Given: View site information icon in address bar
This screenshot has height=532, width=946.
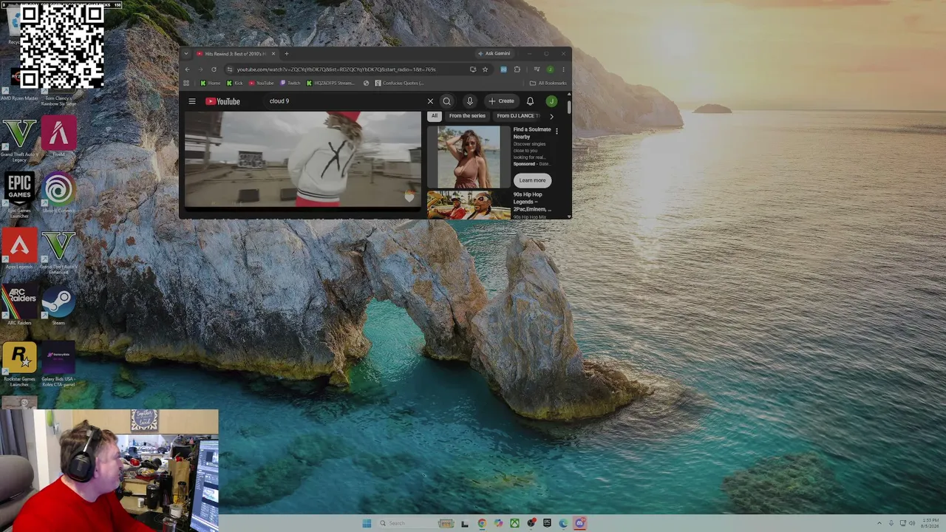Looking at the screenshot, I should pyautogui.click(x=230, y=69).
